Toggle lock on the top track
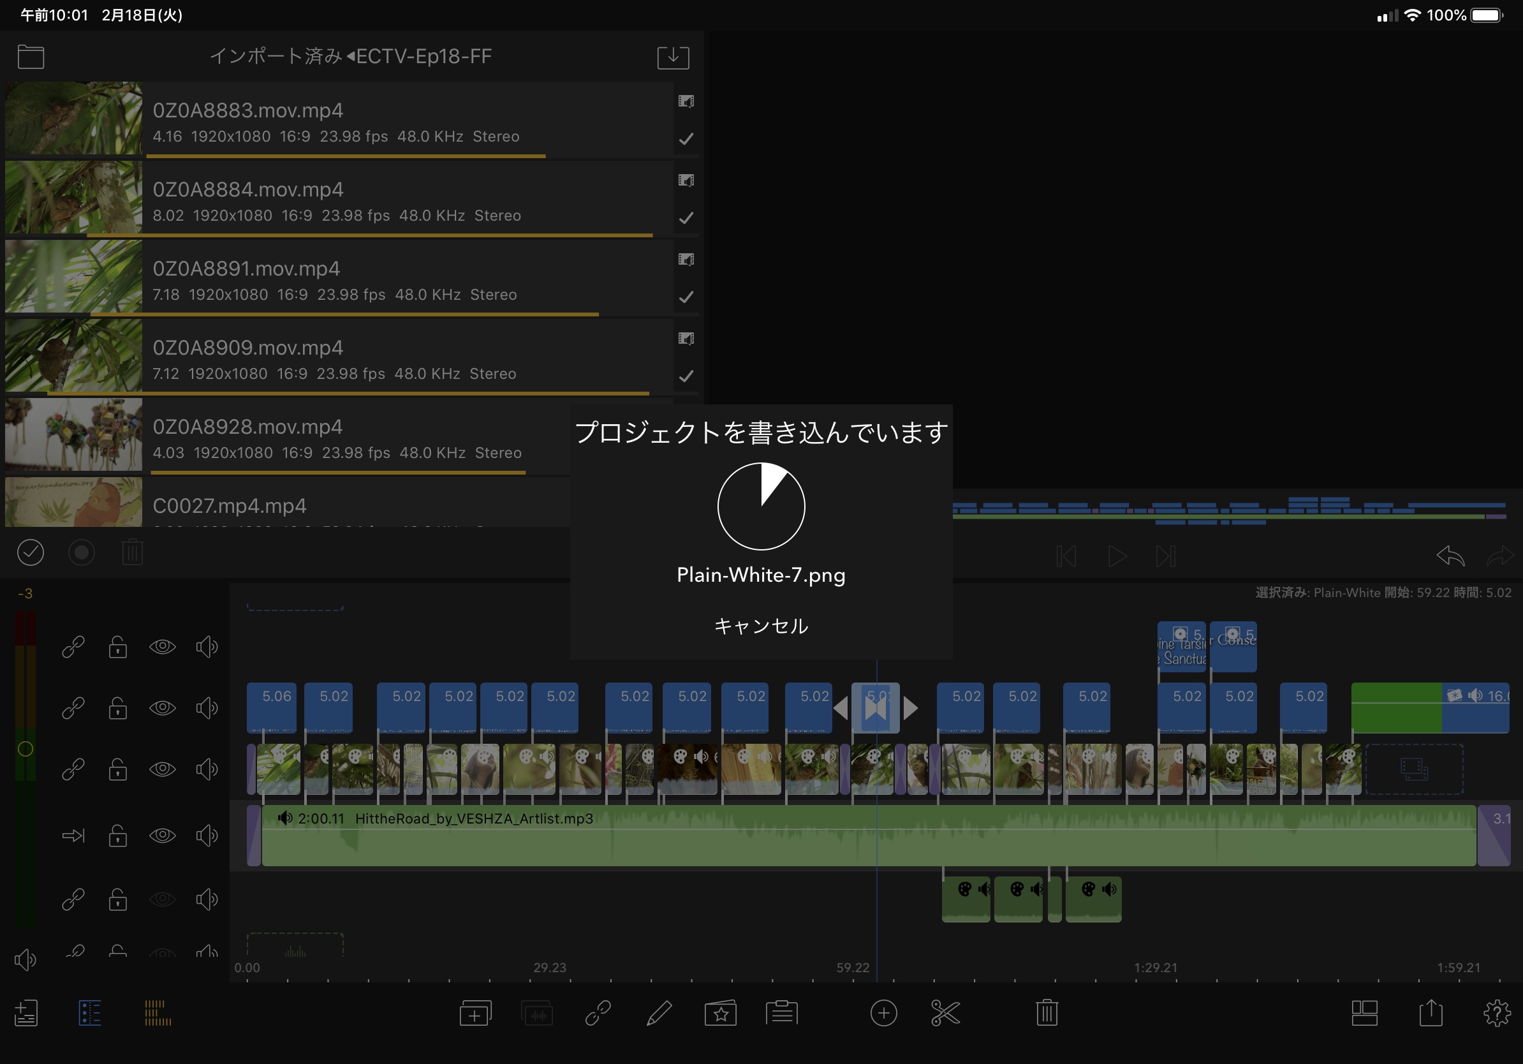The height and width of the screenshot is (1064, 1523). (x=118, y=647)
